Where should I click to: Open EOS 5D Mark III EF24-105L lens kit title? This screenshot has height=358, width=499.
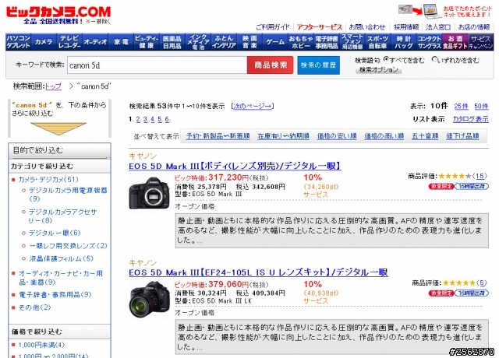tap(258, 272)
